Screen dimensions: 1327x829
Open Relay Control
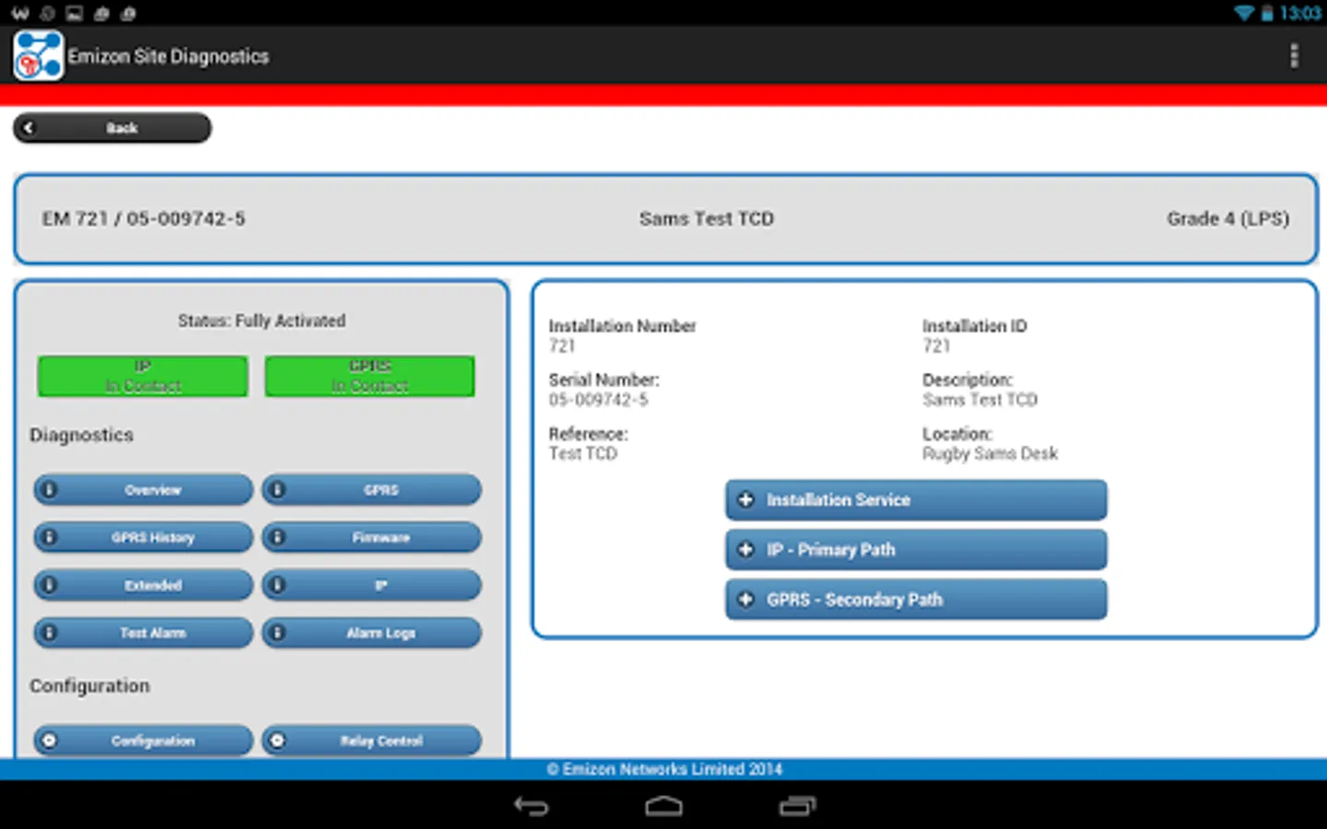point(371,741)
